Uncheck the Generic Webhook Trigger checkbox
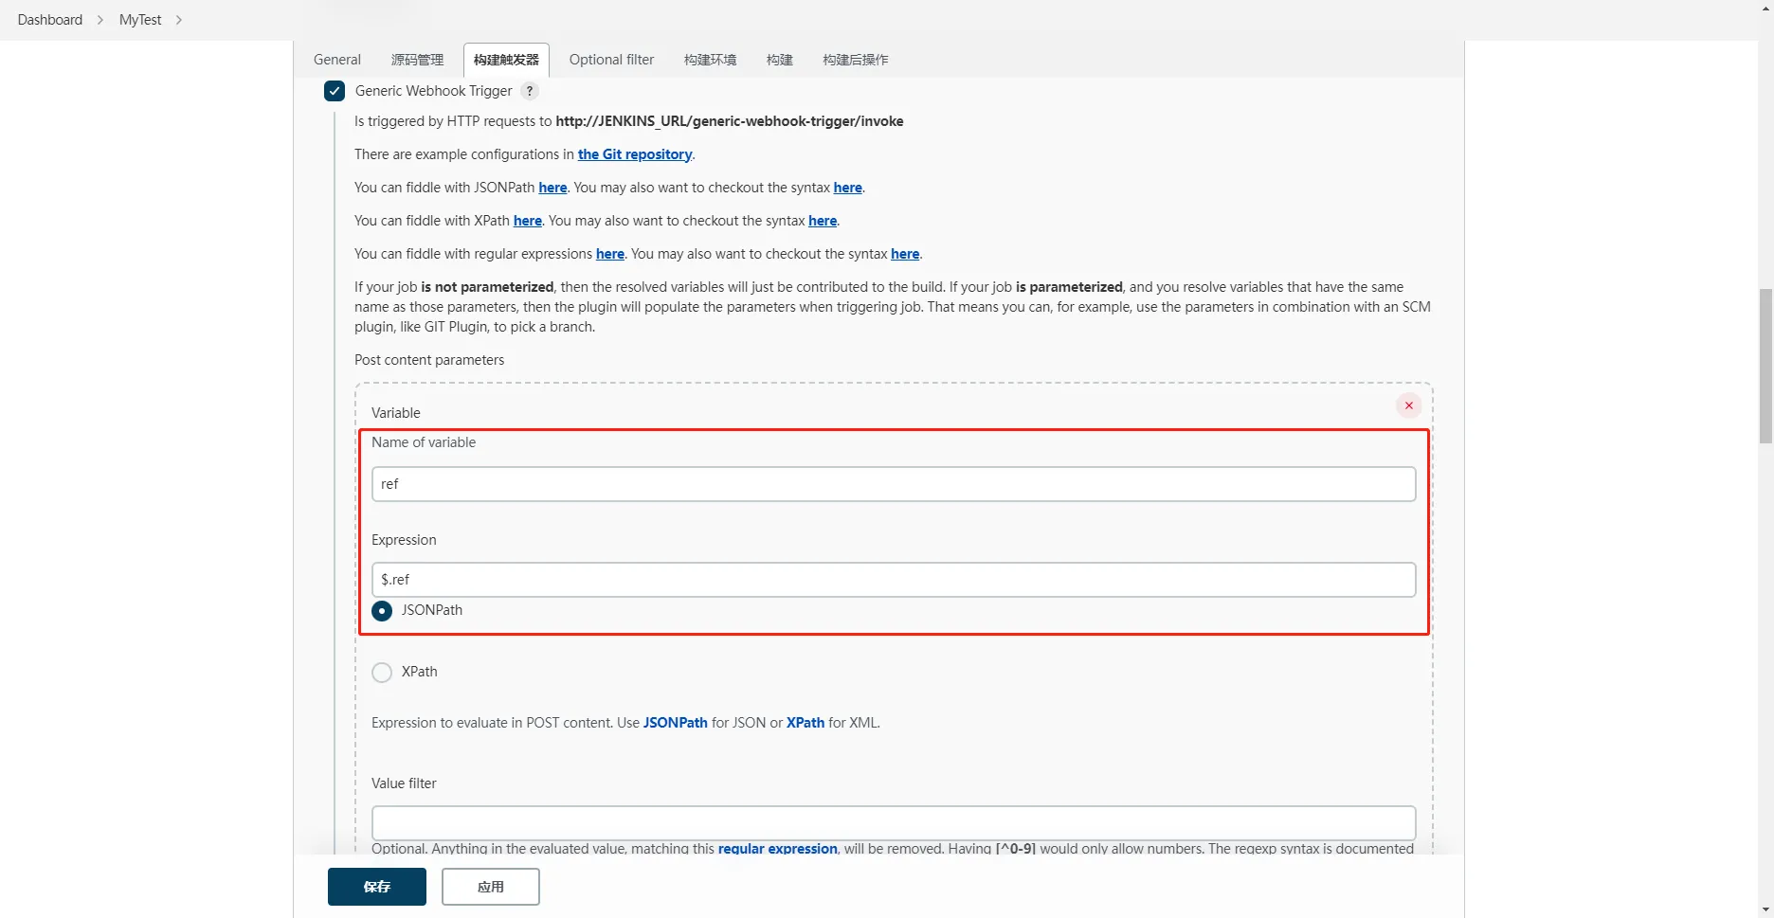Viewport: 1774px width, 918px height. (x=335, y=91)
